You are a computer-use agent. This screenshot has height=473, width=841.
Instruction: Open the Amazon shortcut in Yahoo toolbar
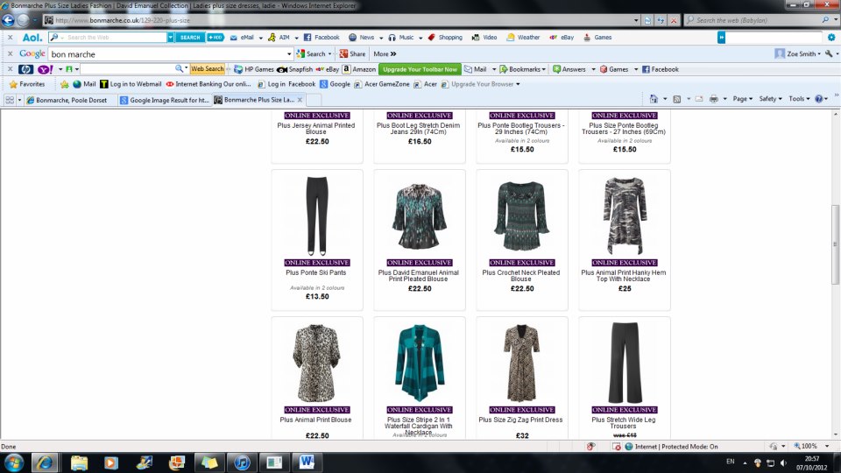pos(359,69)
